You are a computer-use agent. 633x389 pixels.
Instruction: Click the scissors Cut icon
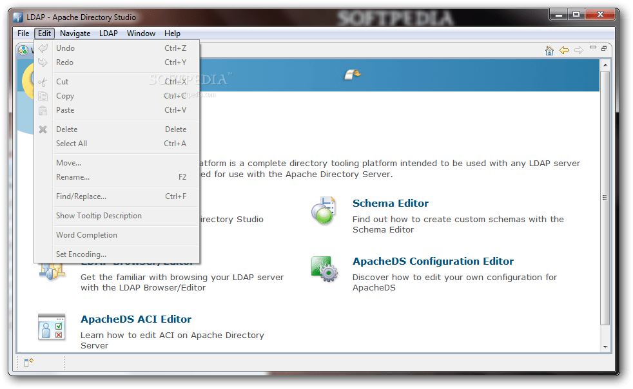pyautogui.click(x=43, y=82)
